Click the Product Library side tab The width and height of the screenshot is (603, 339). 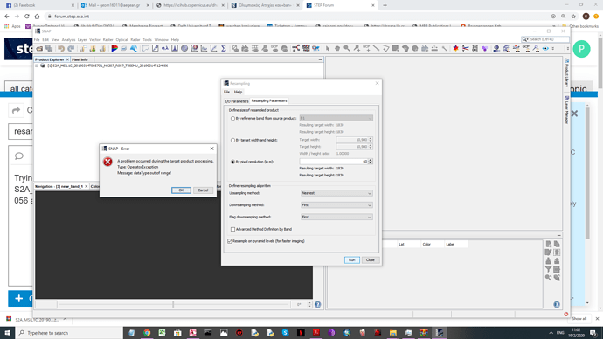[x=566, y=73]
